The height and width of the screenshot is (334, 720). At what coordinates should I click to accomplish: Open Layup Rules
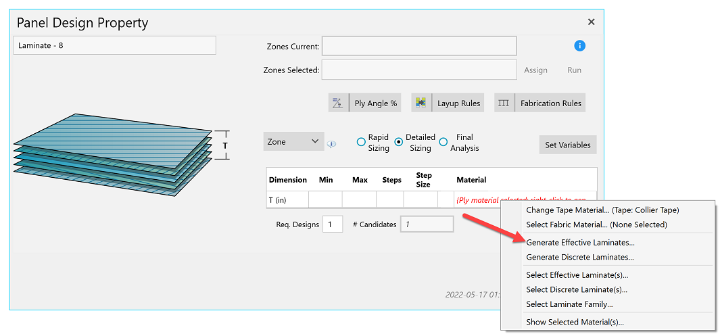click(x=448, y=103)
